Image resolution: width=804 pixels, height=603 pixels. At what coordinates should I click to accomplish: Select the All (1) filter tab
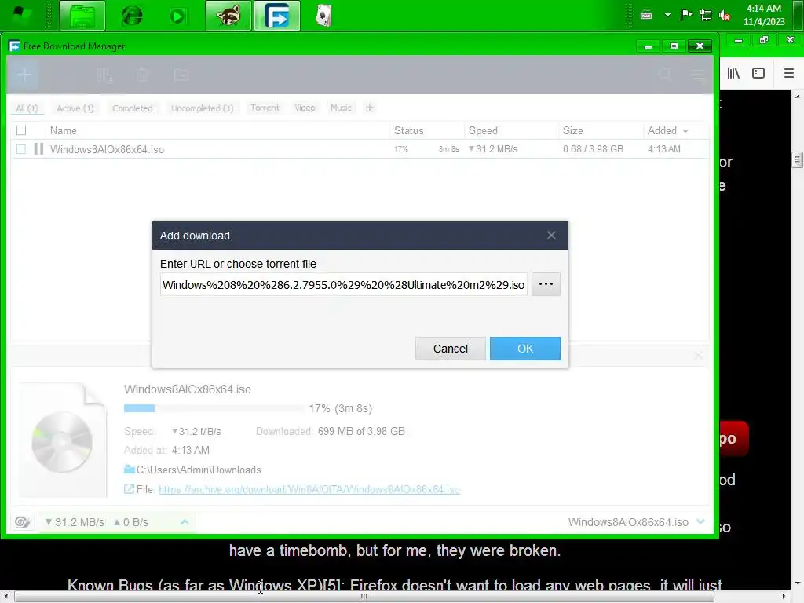[27, 108]
